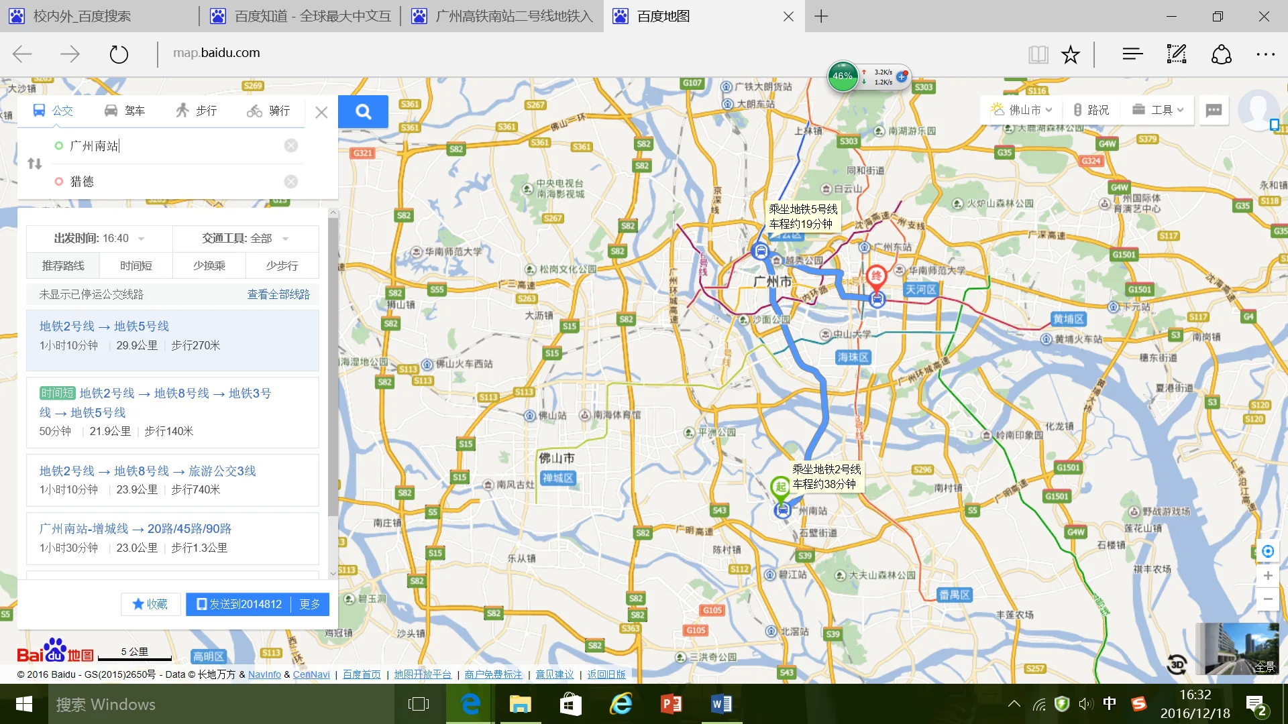Click the blue search magnifier button

click(363, 111)
